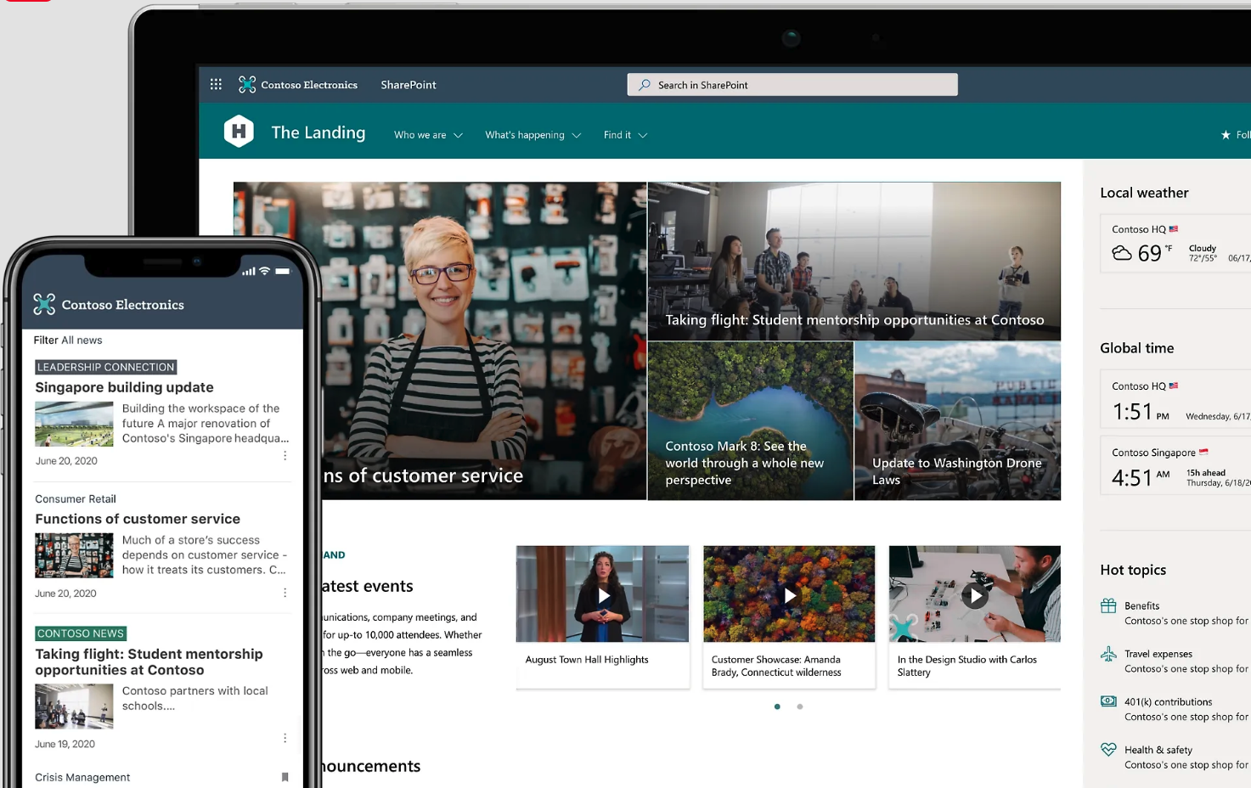The width and height of the screenshot is (1251, 788).
Task: Click the 401(k) contributions icon
Action: coord(1108,701)
